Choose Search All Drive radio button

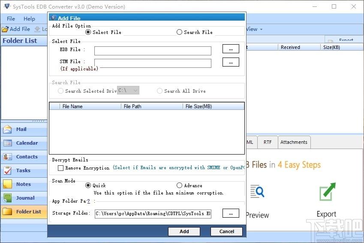point(159,91)
